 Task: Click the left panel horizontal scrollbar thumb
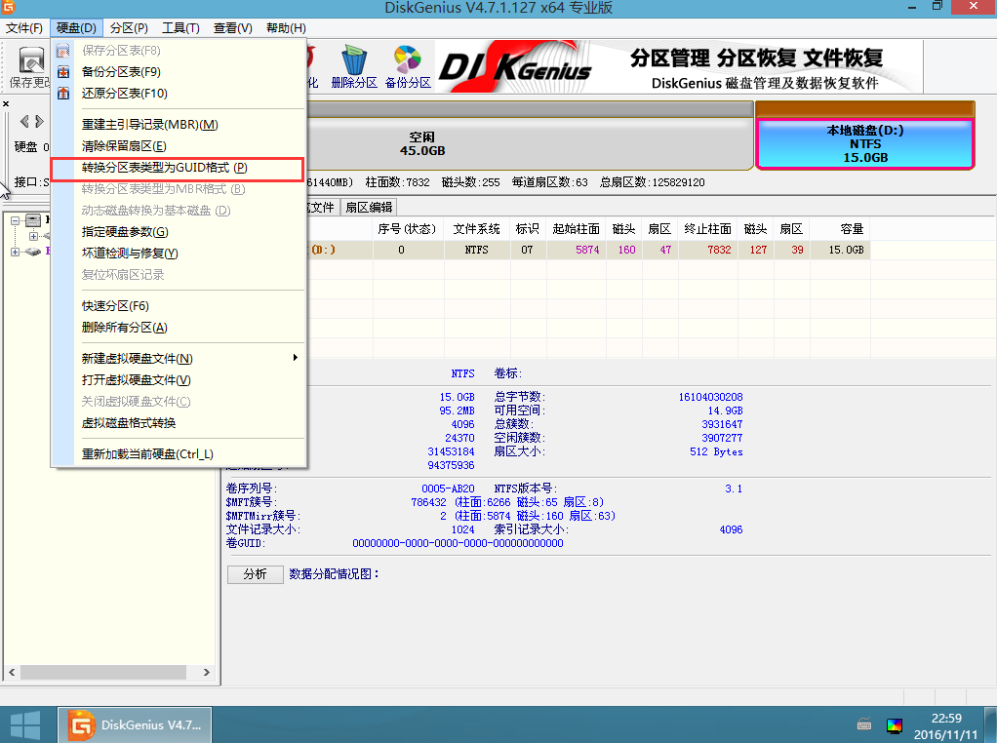tap(103, 673)
